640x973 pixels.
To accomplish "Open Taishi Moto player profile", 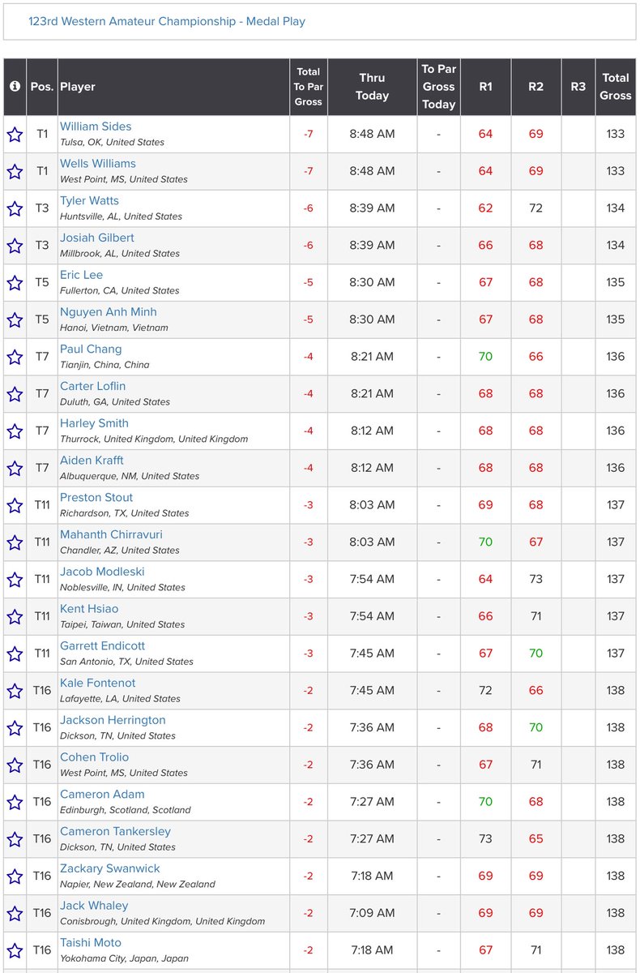I will 91,943.
